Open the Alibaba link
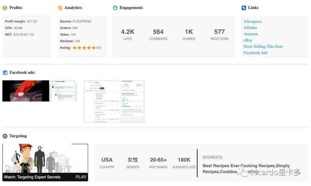The width and height of the screenshot is (311, 186). click(x=250, y=28)
